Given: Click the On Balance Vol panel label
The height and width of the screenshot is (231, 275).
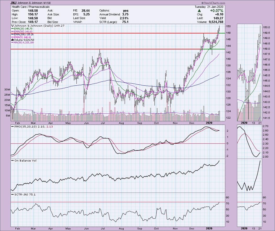Looking at the screenshot, I should 24,161.
